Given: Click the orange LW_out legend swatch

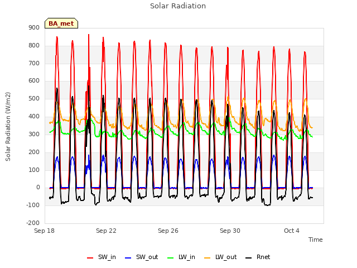Looking at the screenshot, I should click(208, 258).
